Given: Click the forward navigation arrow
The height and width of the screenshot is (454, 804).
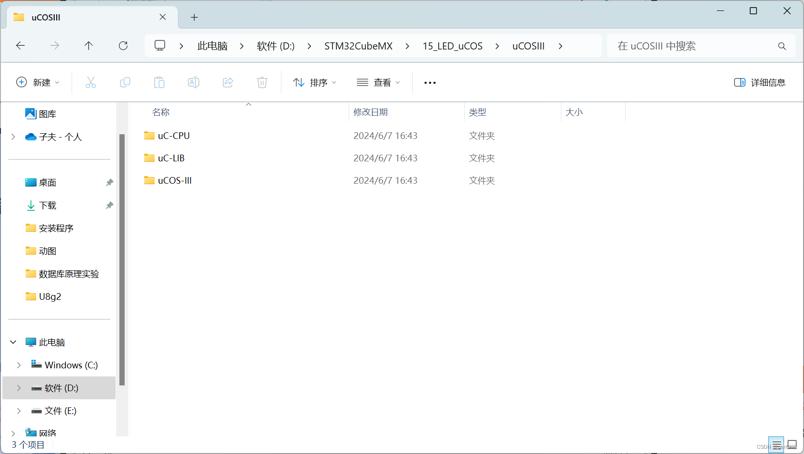Looking at the screenshot, I should coord(55,46).
